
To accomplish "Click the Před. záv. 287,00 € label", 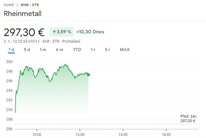I will click(189, 118).
